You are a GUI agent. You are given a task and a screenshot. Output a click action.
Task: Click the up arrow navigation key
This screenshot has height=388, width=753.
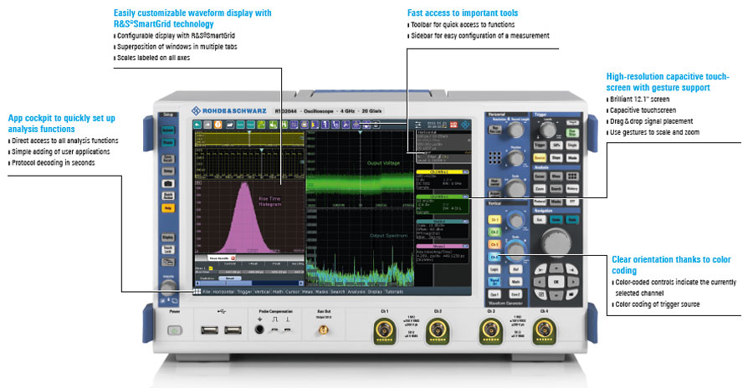(556, 268)
